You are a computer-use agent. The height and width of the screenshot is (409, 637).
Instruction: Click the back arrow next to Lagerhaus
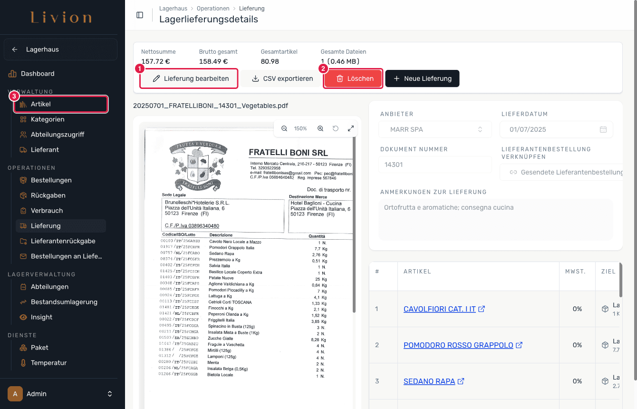click(x=15, y=49)
